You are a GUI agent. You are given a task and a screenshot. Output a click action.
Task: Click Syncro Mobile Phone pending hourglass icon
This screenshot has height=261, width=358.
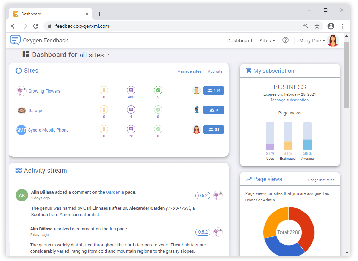click(104, 129)
